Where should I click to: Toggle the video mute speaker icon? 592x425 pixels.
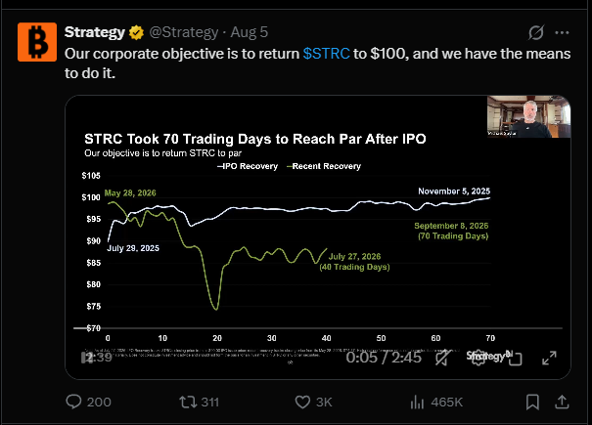(443, 358)
